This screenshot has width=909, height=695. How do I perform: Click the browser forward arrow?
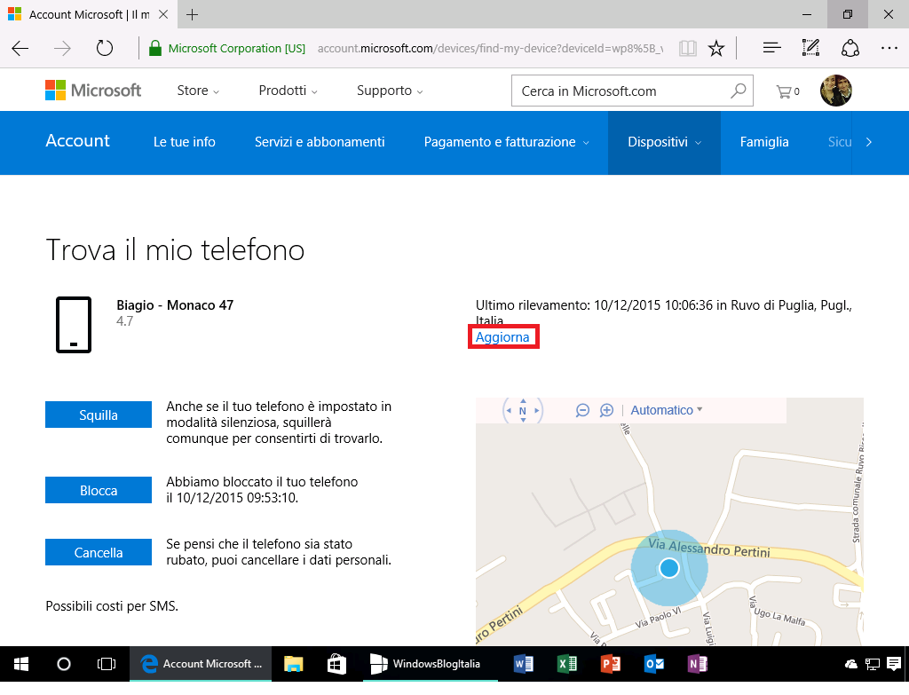click(x=62, y=48)
